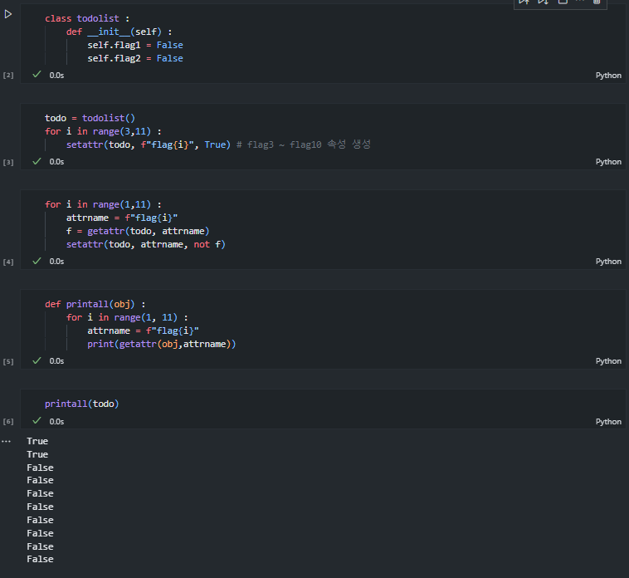
Task: Click the 'todo = todolist()' line
Action: (x=90, y=118)
